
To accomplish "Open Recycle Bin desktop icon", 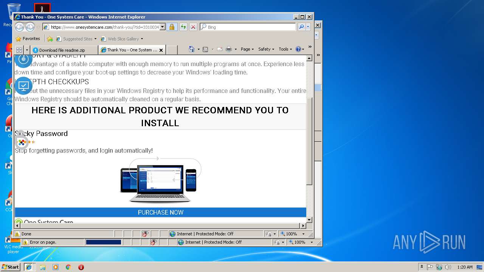I will pos(14,15).
